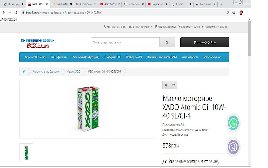
Task: Focus the catalog search field
Action: [x=125, y=42]
